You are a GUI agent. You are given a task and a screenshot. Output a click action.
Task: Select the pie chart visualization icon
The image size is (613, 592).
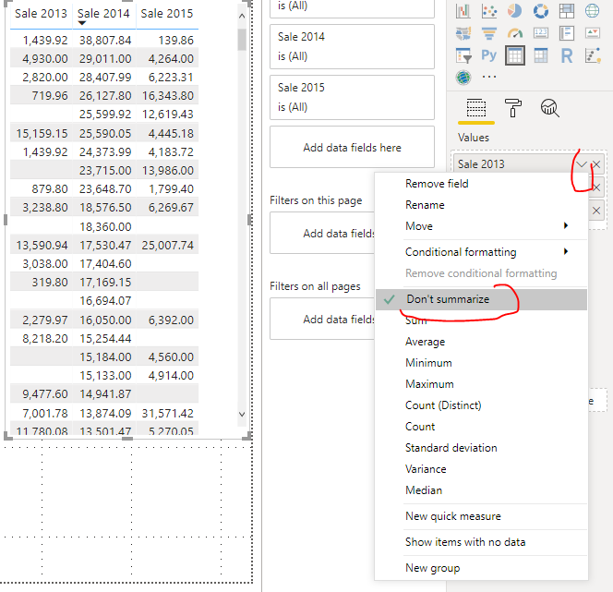[x=514, y=10]
